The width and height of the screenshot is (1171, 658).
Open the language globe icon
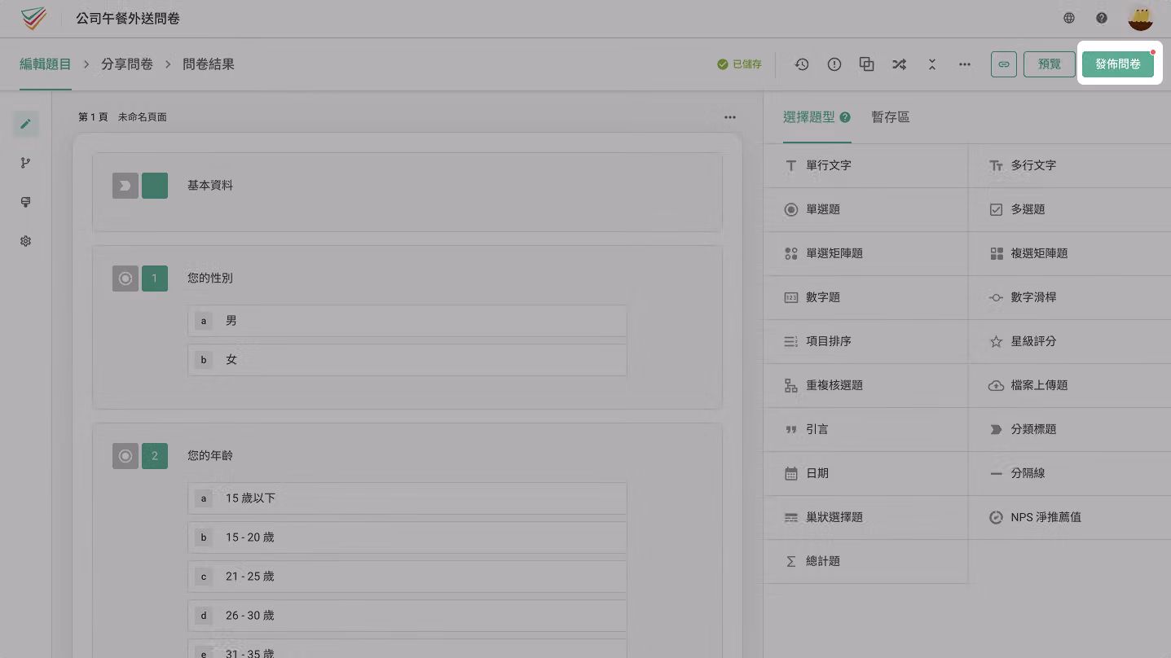(x=1069, y=18)
